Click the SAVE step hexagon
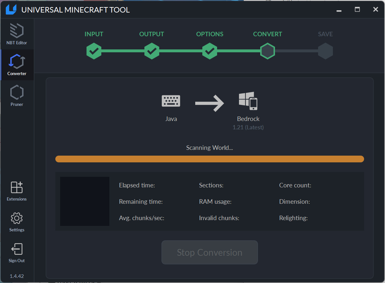 pos(325,51)
